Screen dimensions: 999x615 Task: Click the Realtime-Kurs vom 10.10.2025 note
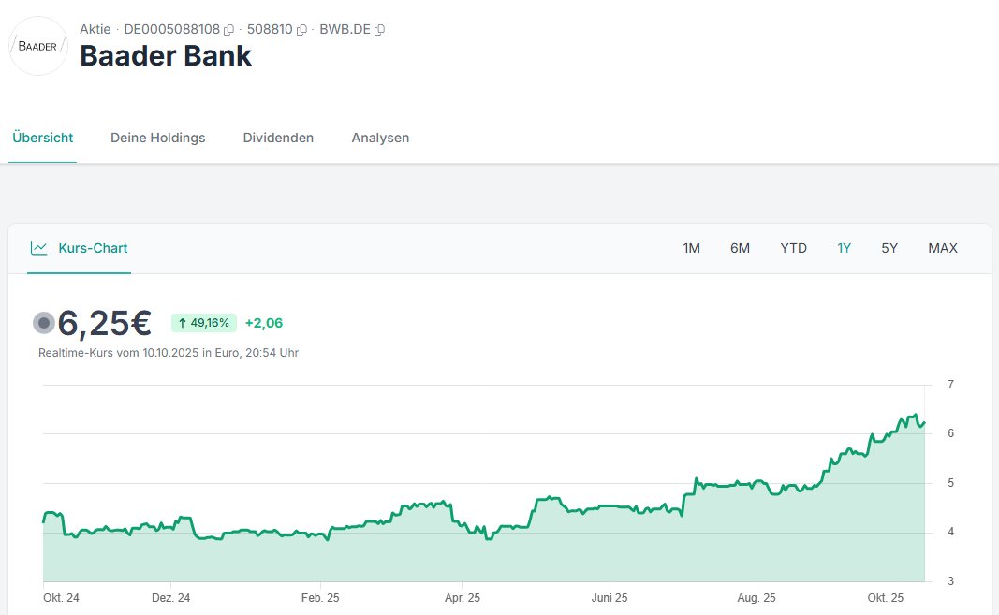click(x=169, y=352)
